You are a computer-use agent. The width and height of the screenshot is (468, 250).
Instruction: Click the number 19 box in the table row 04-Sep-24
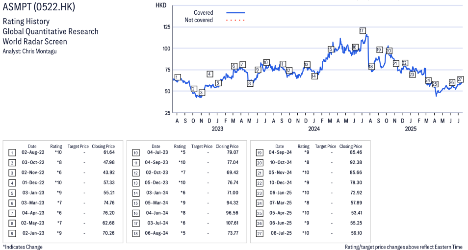tap(260, 153)
